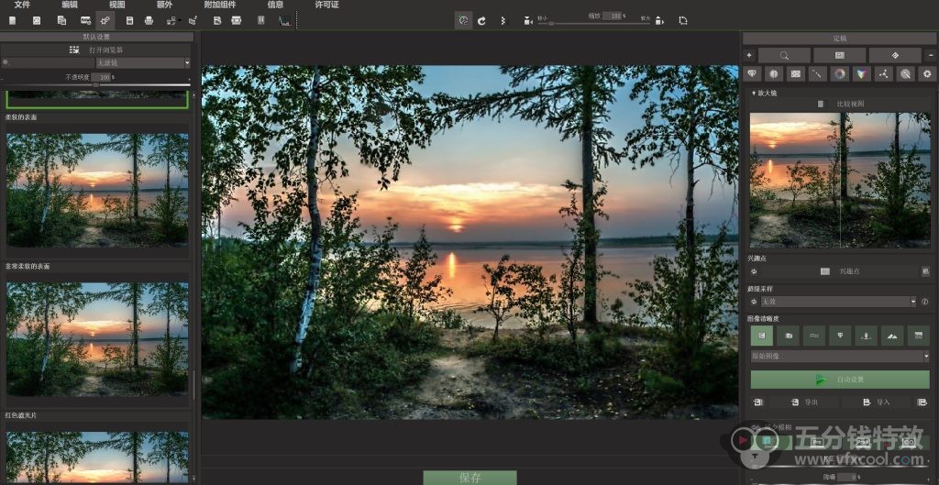Click the 定稿 panel header

click(x=840, y=38)
